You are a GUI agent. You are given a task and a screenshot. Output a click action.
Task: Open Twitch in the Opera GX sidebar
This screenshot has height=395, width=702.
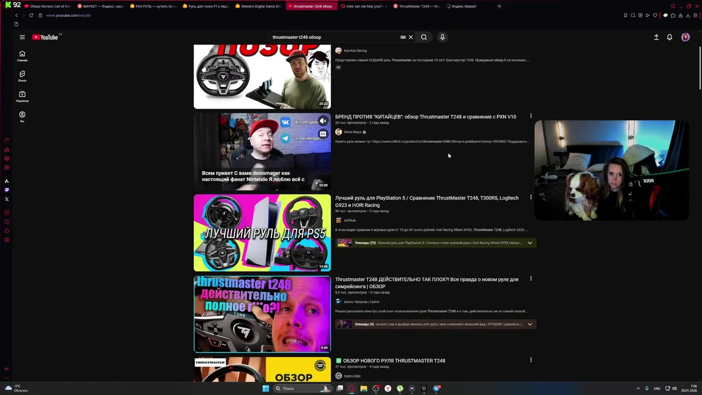click(7, 190)
